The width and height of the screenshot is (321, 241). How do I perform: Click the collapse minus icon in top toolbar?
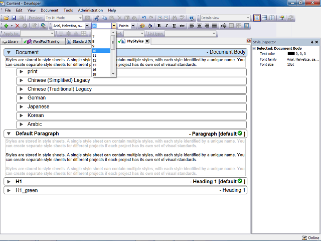click(166, 18)
